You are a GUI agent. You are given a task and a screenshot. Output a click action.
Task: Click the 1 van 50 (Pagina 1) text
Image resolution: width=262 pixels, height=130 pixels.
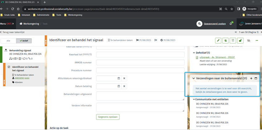tap(249, 32)
